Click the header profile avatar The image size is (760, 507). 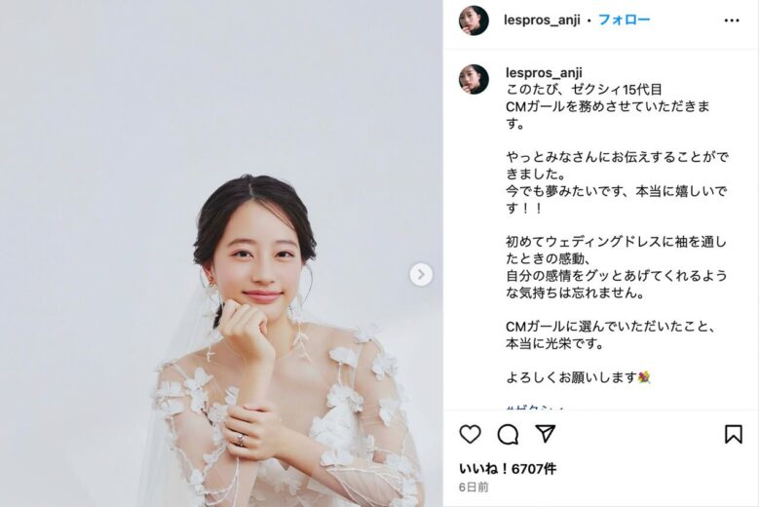click(x=474, y=20)
